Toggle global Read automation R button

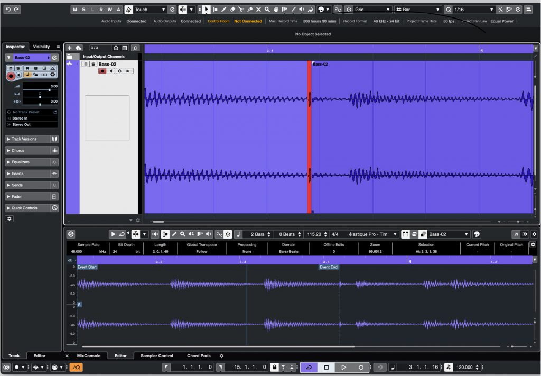tap(101, 10)
